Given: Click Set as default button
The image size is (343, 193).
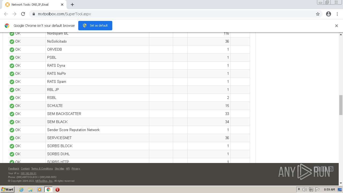Looking at the screenshot, I should 95,25.
